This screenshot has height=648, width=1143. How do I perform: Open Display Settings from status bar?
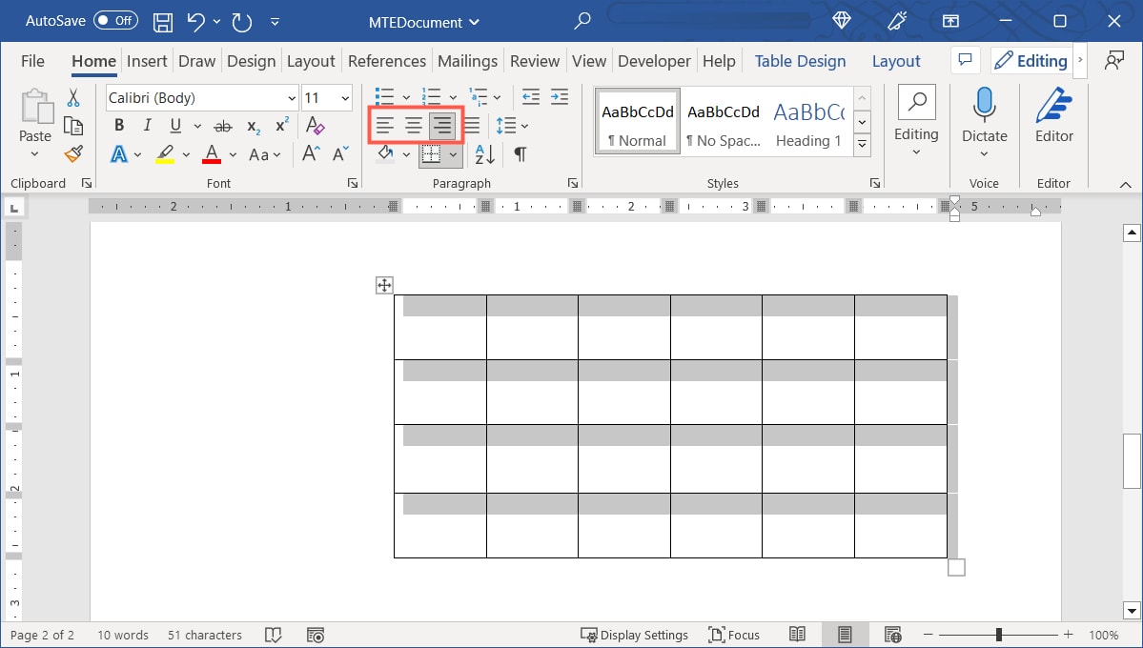point(635,634)
